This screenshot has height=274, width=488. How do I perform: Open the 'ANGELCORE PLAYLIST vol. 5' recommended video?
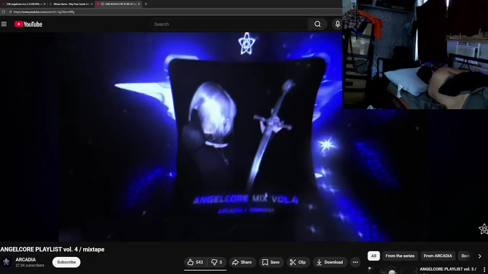[448, 269]
